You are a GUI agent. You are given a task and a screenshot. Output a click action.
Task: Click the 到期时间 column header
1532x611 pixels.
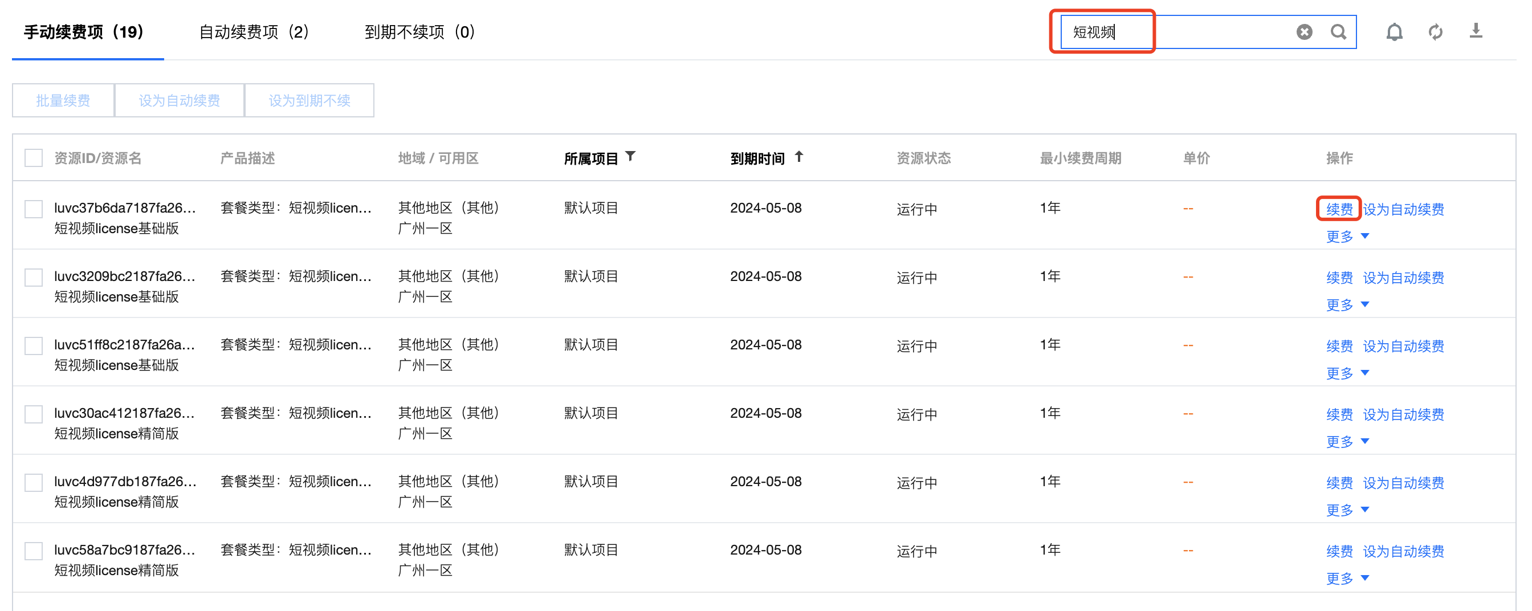(757, 159)
